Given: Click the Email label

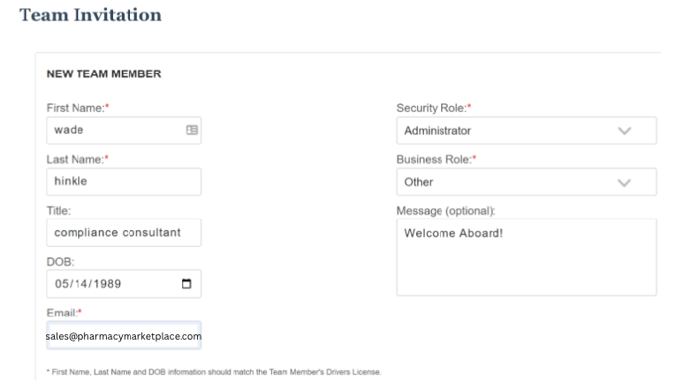Looking at the screenshot, I should pos(64,313).
